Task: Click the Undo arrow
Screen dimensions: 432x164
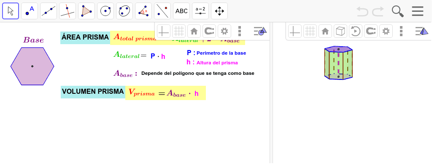Action: coord(362,11)
